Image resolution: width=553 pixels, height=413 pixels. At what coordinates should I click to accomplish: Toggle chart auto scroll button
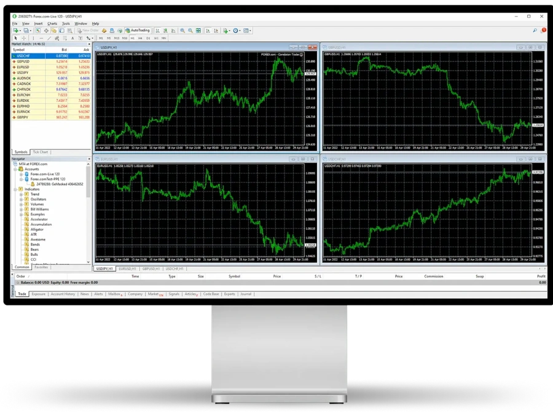point(208,31)
